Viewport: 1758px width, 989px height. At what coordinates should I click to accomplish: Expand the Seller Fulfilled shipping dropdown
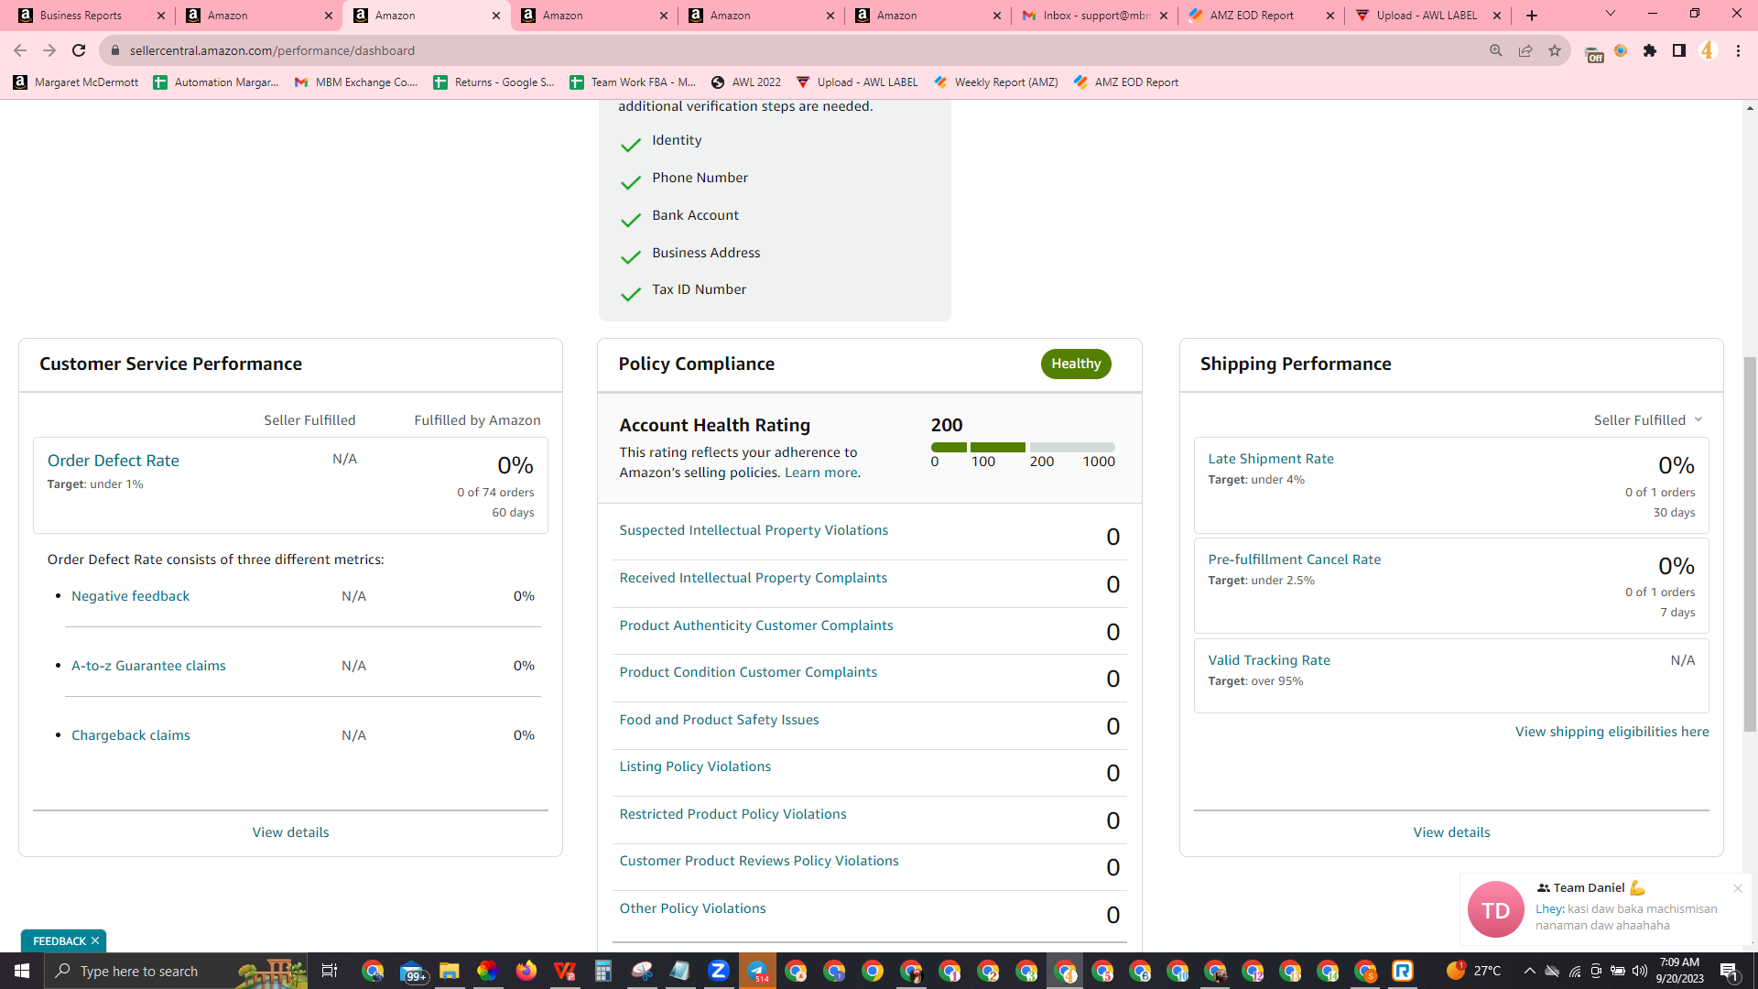(x=1648, y=420)
